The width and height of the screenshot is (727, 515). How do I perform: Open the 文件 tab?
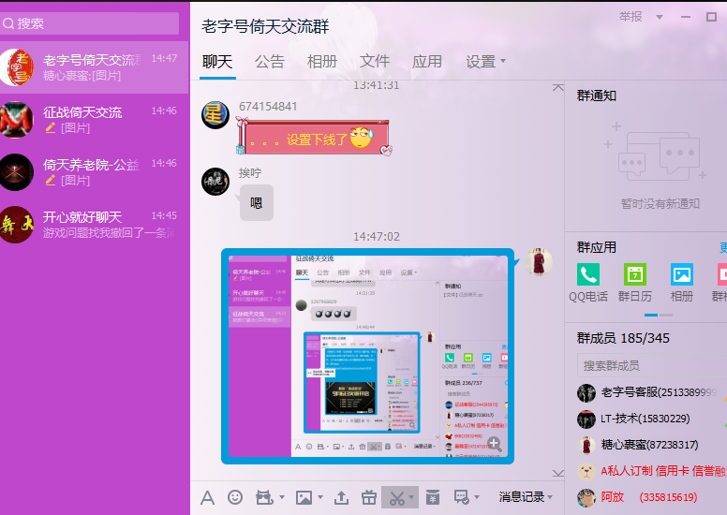(374, 62)
